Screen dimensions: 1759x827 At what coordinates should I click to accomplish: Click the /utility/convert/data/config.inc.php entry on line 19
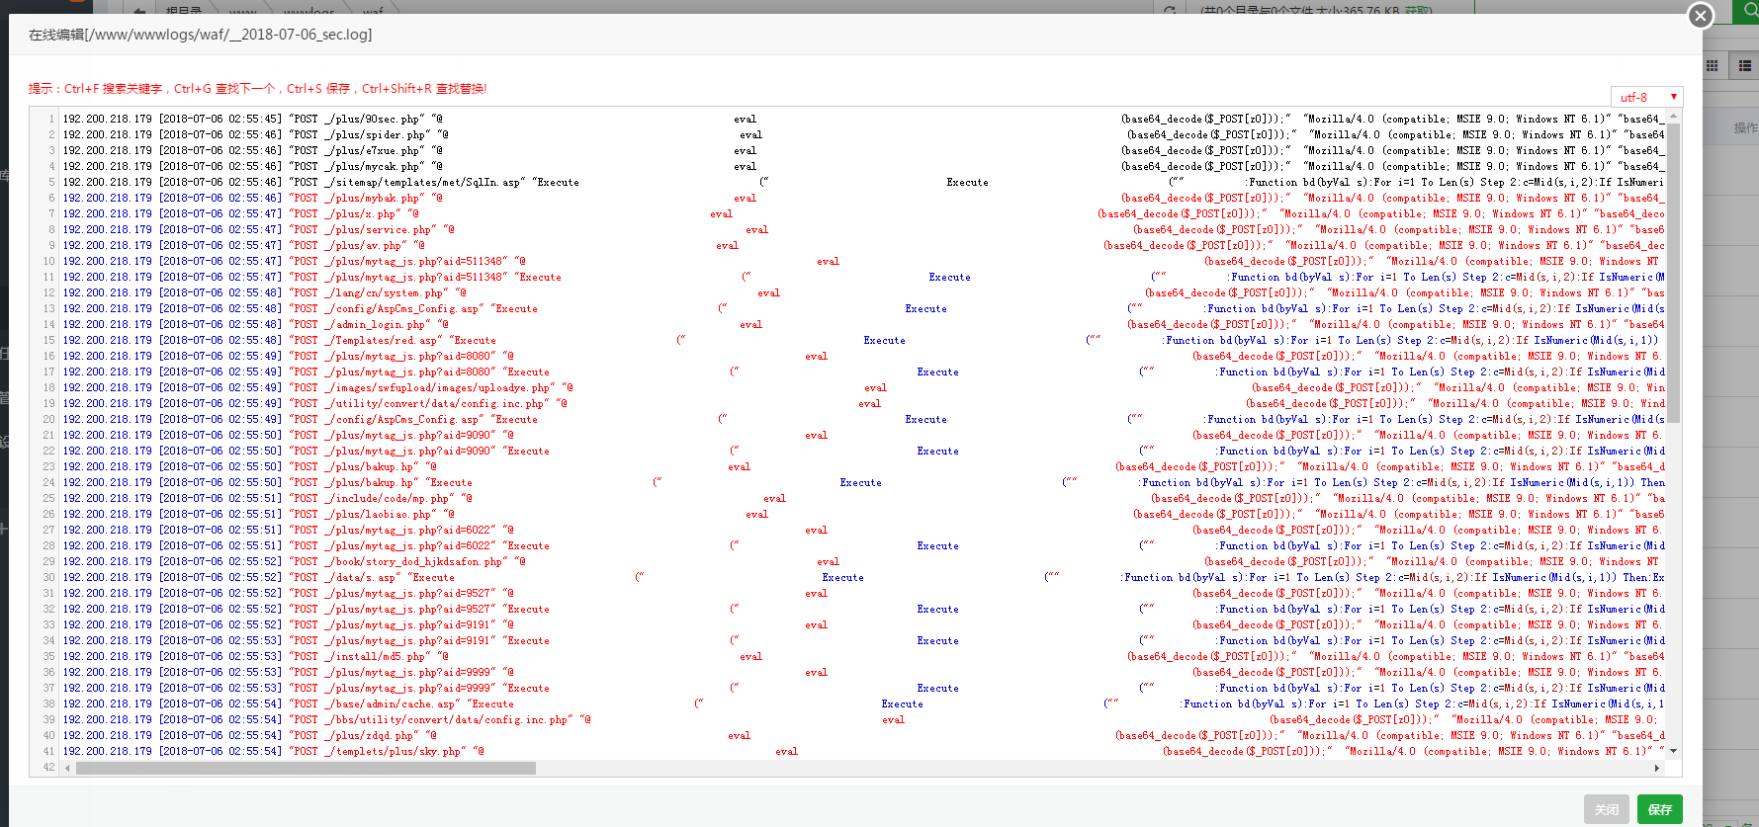click(x=864, y=403)
